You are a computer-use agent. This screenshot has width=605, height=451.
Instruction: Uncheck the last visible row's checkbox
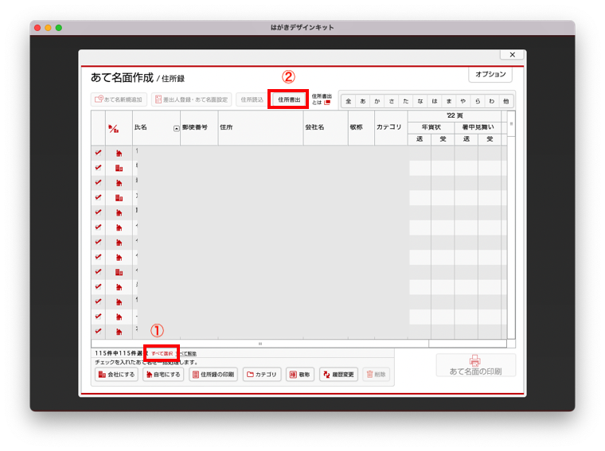(98, 331)
